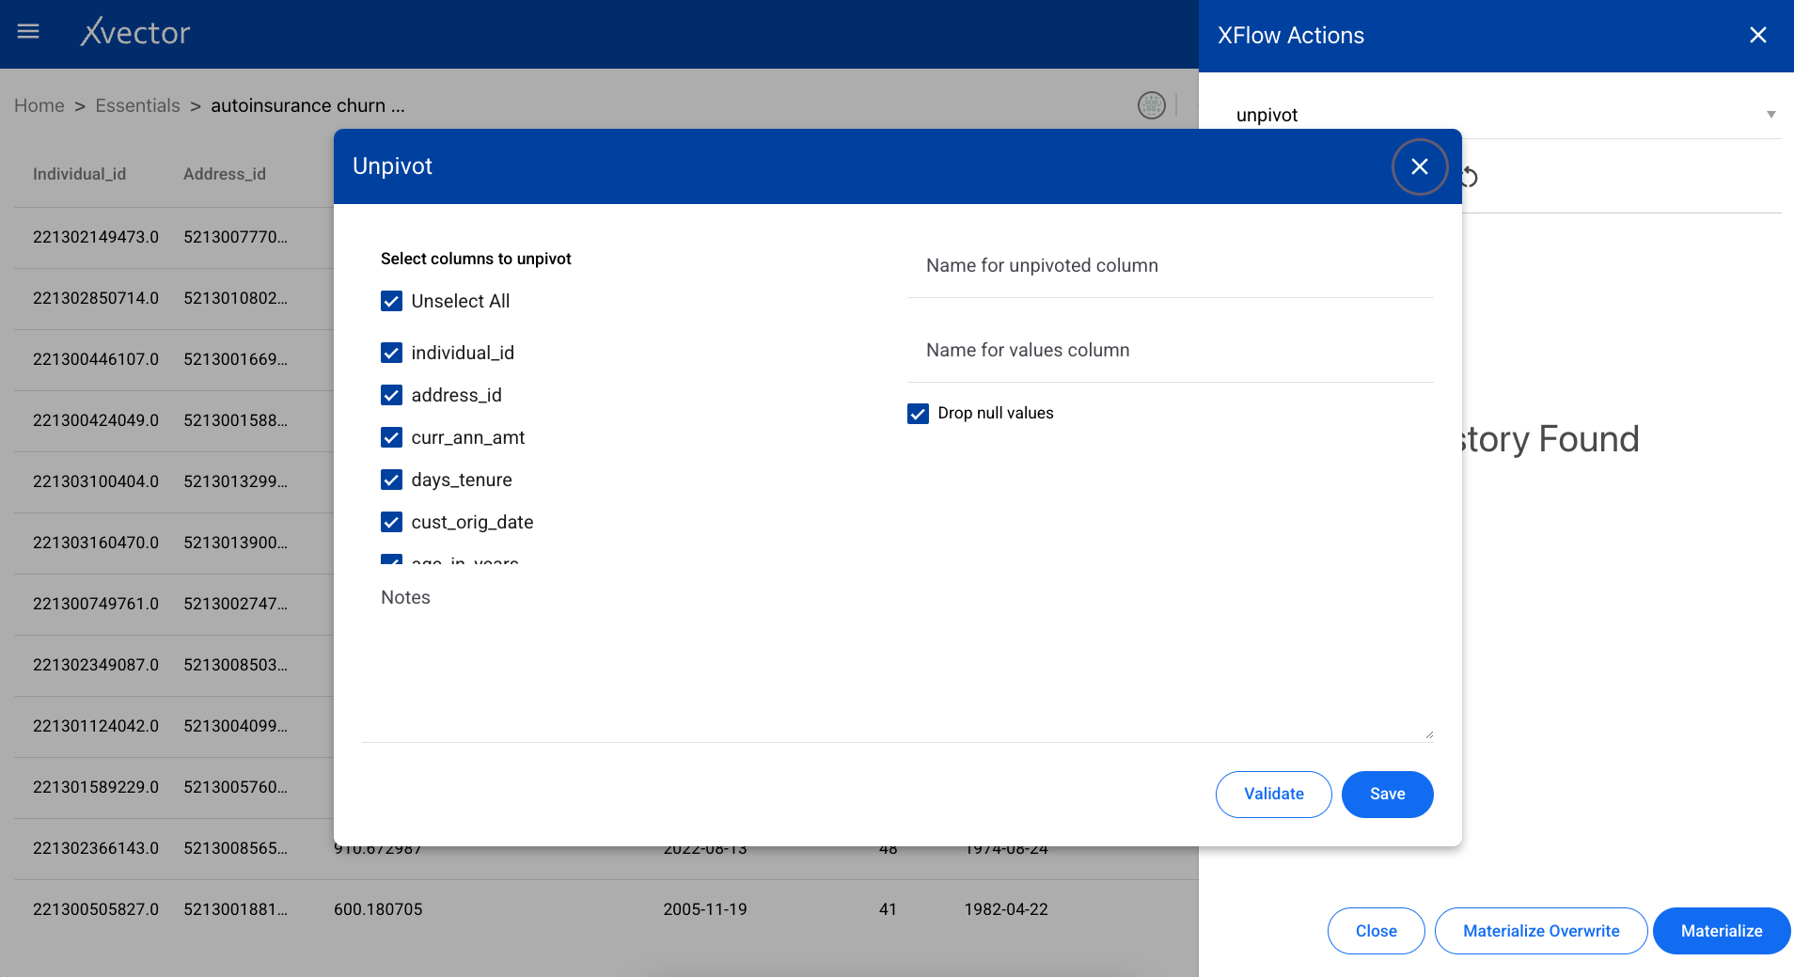This screenshot has height=977, width=1794.
Task: Select cell 1982-04-22
Action: coord(1006,909)
